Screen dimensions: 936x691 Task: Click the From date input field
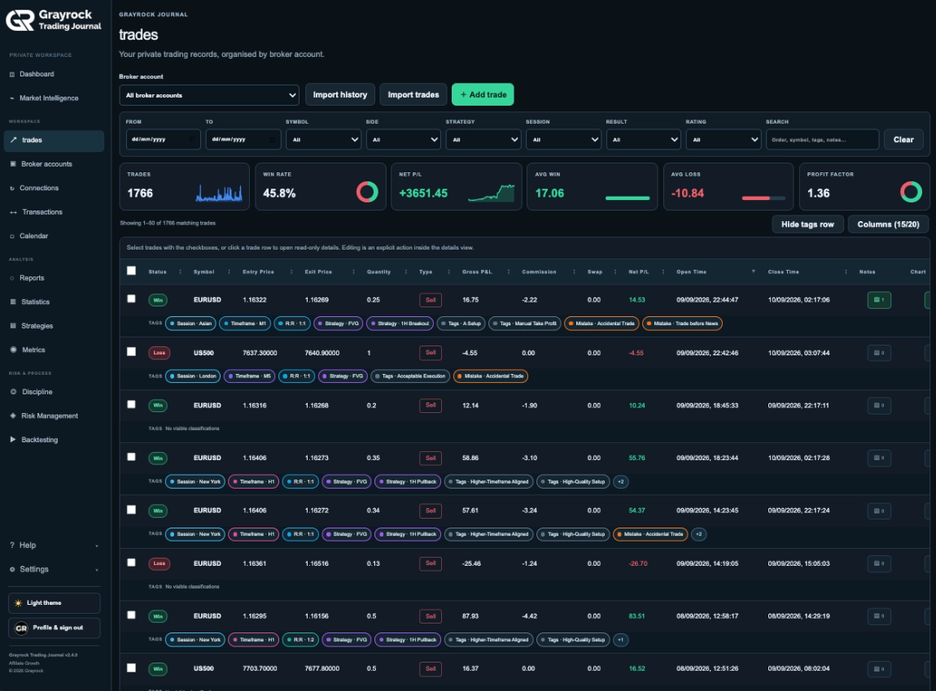(x=163, y=140)
